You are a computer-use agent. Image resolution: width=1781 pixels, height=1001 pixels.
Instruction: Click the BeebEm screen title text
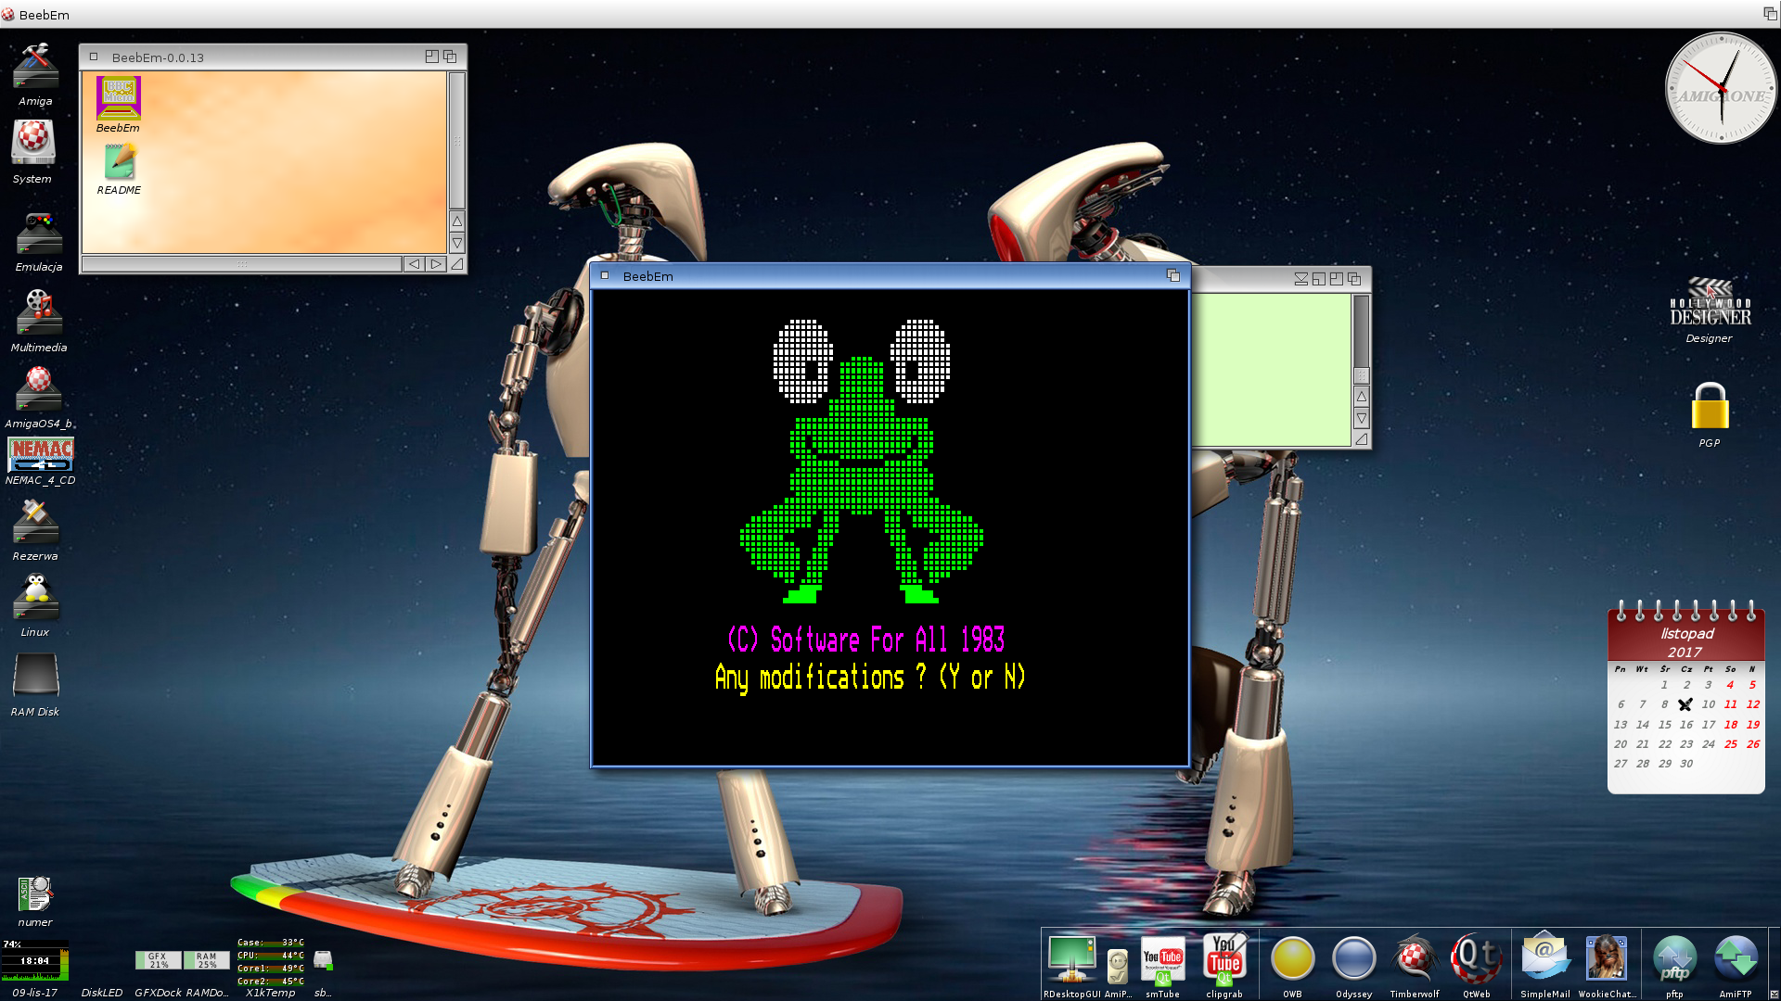[44, 15]
